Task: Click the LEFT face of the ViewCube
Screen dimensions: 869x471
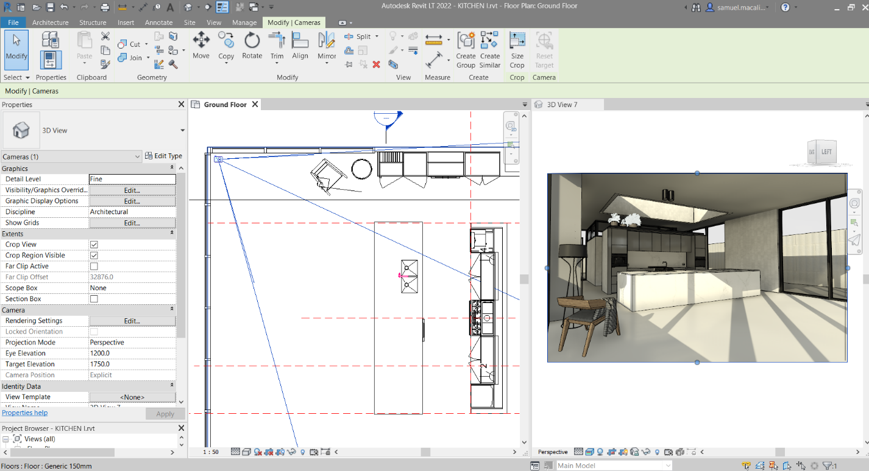Action: (828, 152)
